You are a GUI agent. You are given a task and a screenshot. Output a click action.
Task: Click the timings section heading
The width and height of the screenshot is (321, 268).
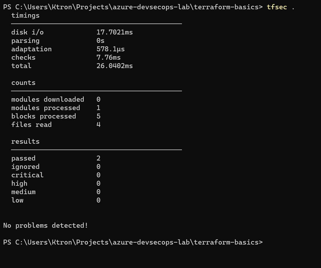[x=25, y=16]
